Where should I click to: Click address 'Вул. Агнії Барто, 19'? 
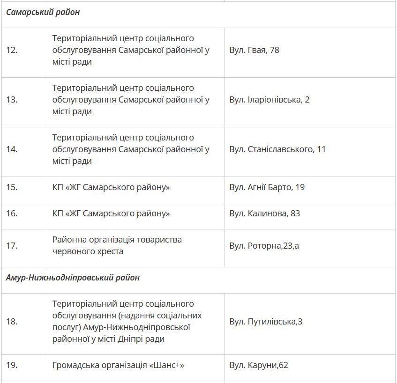tap(267, 187)
